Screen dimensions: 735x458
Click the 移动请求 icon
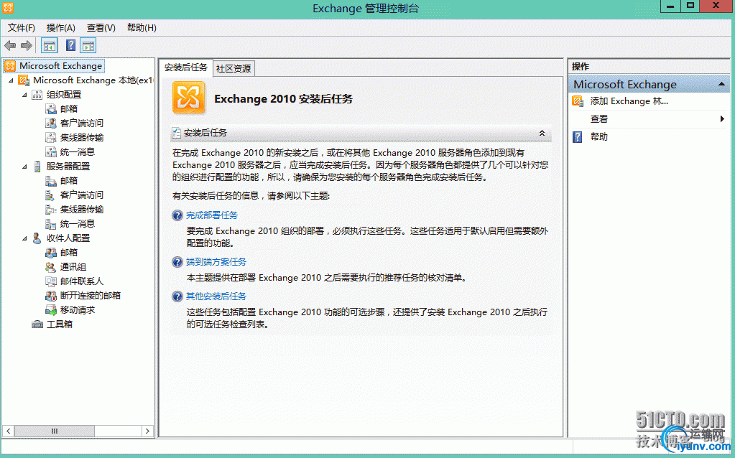(50, 310)
